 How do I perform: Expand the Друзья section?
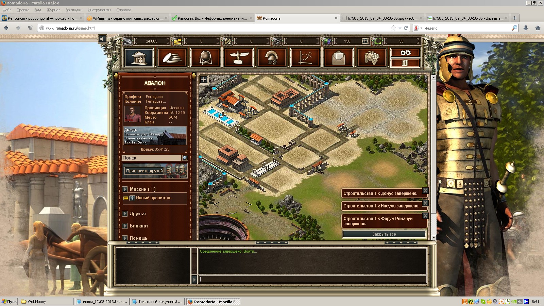125,214
